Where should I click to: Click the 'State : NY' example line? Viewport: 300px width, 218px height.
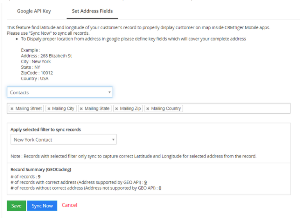(x=30, y=67)
